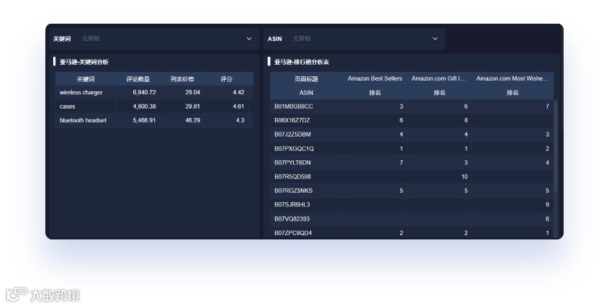Click the Amazon.com Most Wishe... column header
Screen dimensions: 609x307
click(513, 78)
